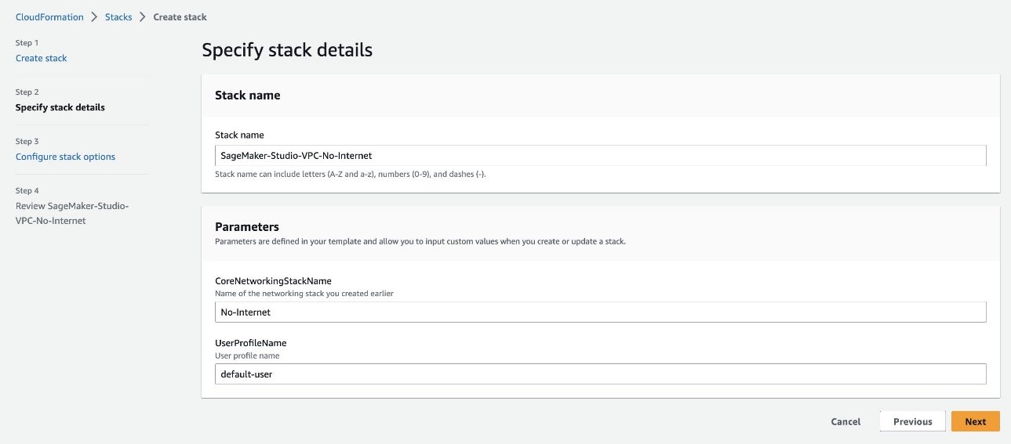The width and height of the screenshot is (1011, 444).
Task: Select the 'User profile name' description
Action: point(247,356)
